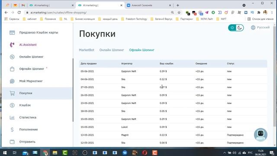Select the Magnit aggregator cell
This screenshot has width=277, height=156.
pos(125,135)
